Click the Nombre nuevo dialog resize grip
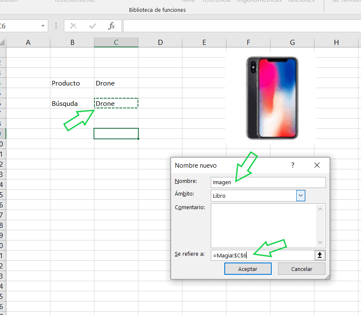 [x=328, y=277]
